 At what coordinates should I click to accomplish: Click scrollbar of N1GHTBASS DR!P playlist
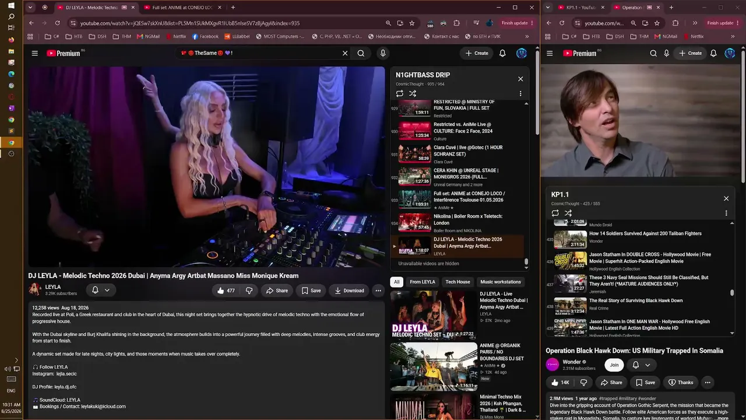pyautogui.click(x=526, y=262)
